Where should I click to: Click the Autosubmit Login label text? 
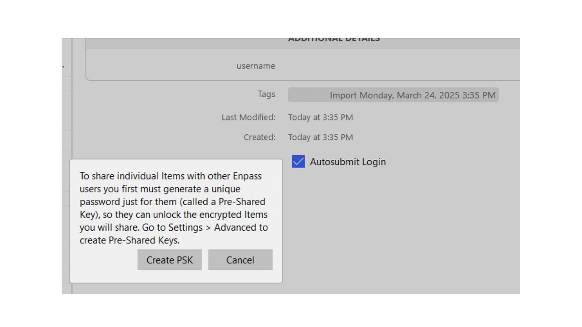pyautogui.click(x=348, y=162)
